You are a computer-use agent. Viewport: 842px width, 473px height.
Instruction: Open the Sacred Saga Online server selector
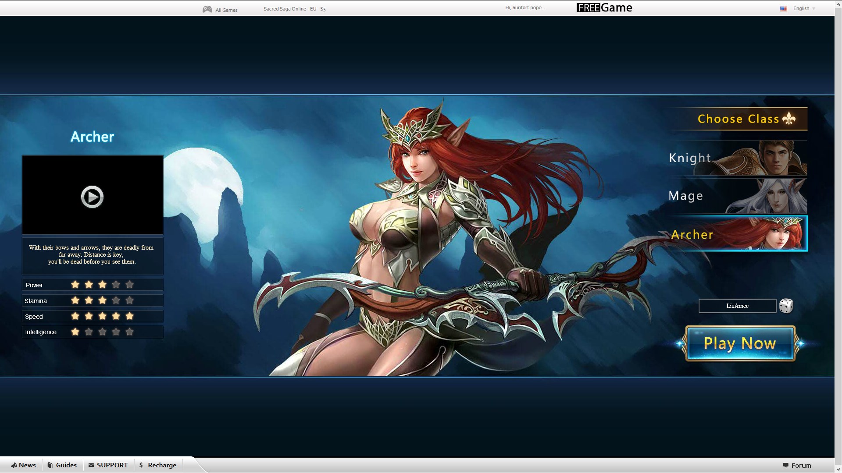(295, 9)
